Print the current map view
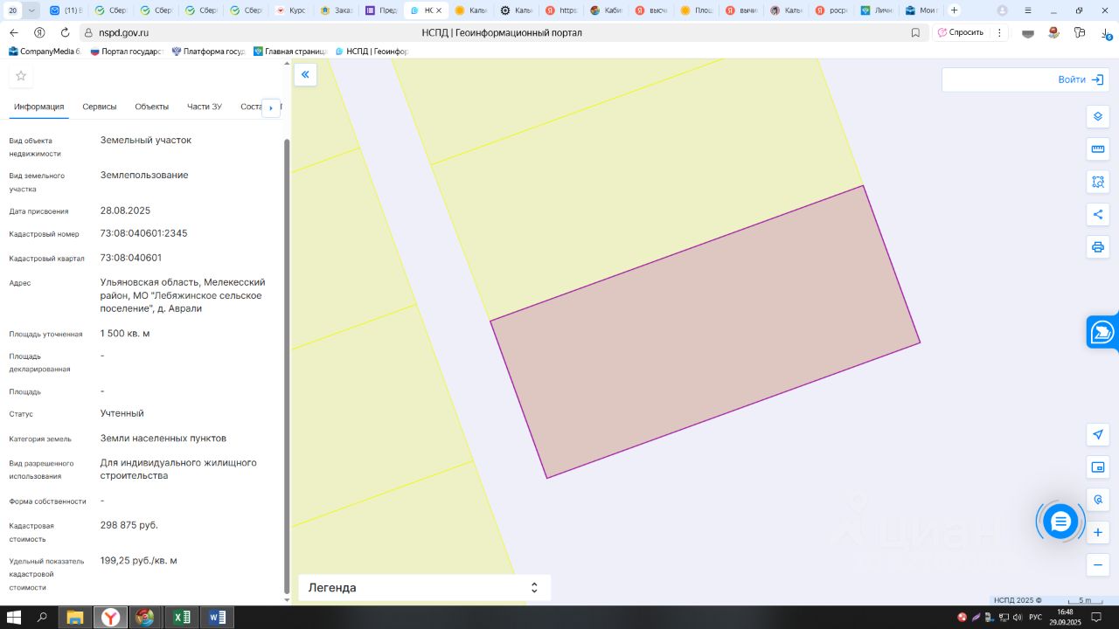Viewport: 1119px width, 629px height. (1098, 247)
